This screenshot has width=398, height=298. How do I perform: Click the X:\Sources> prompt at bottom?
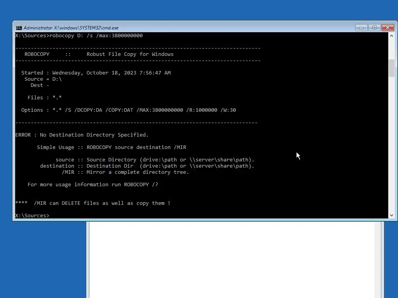(x=32, y=216)
